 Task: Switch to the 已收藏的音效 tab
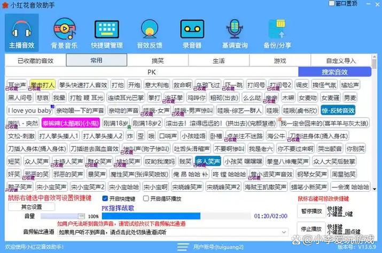(35, 61)
